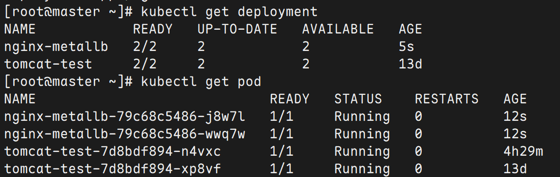
Task: Click the AVAILABLE value 2 for tomcat-test
Action: pos(306,65)
